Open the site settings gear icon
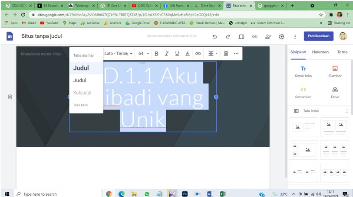 click(281, 37)
